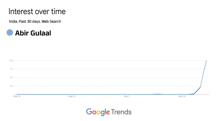The width and height of the screenshot is (218, 121).
Task: Click the 25 value on y-axis
Action: coord(11,86)
